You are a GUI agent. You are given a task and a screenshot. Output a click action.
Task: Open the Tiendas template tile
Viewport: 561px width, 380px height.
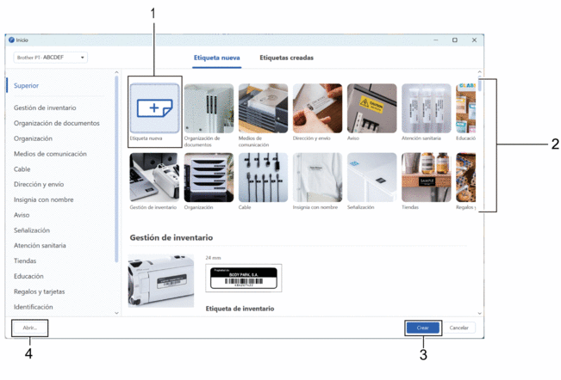426,177
